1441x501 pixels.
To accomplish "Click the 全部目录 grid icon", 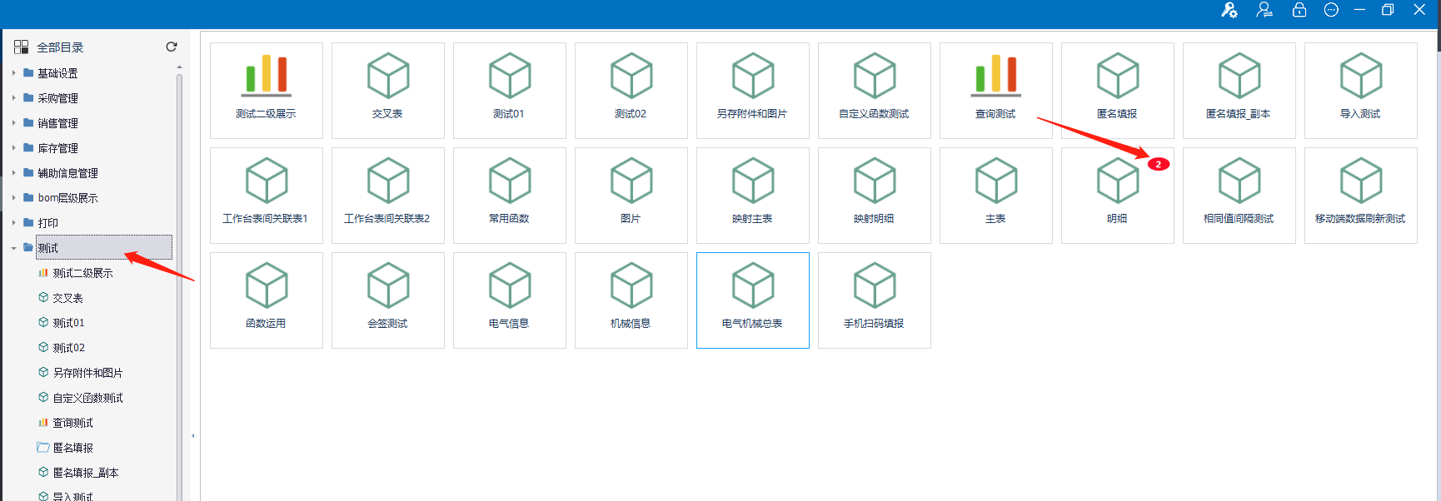I will 22,47.
